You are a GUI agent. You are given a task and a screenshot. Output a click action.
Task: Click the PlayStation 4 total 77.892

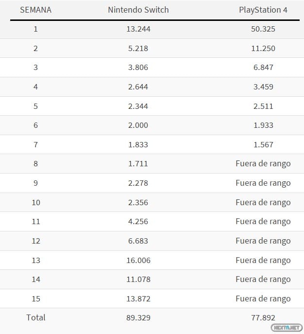point(263,318)
